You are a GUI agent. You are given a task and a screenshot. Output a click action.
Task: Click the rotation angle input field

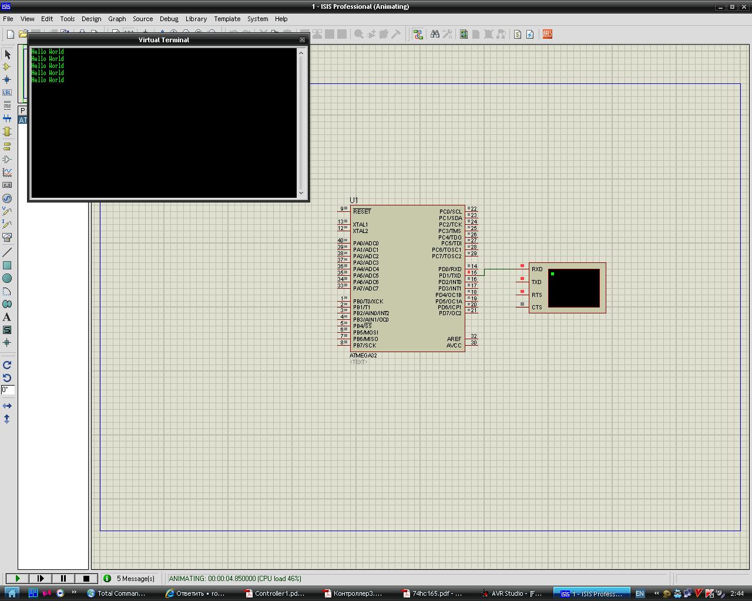coord(8,390)
